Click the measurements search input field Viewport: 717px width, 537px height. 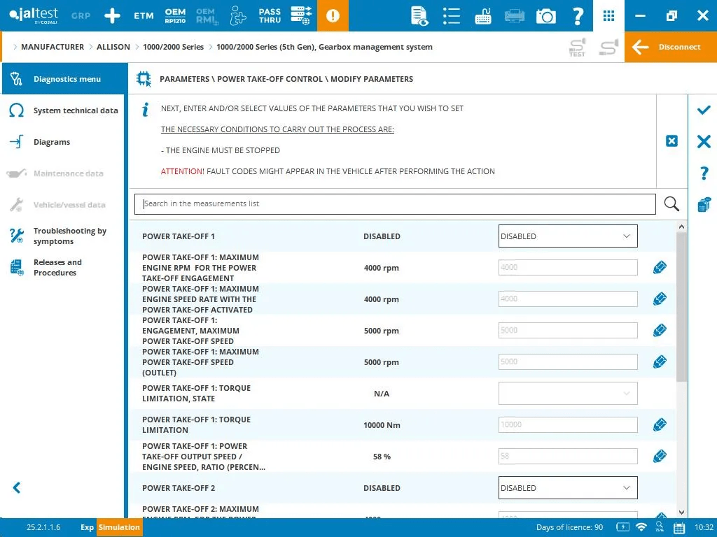point(395,203)
